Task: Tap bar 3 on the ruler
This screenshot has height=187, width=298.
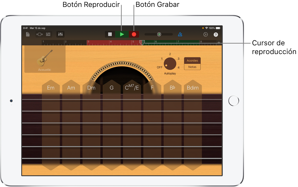Action: pos(88,42)
